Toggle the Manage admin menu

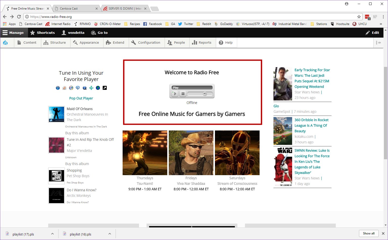[13, 33]
